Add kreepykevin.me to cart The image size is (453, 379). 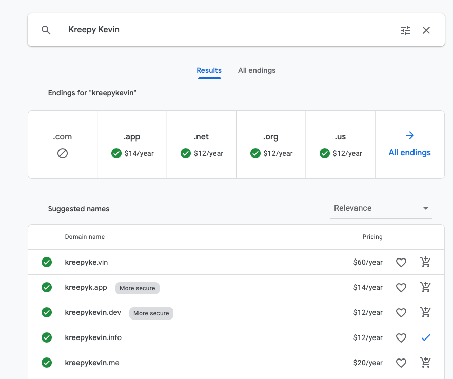[426, 363]
